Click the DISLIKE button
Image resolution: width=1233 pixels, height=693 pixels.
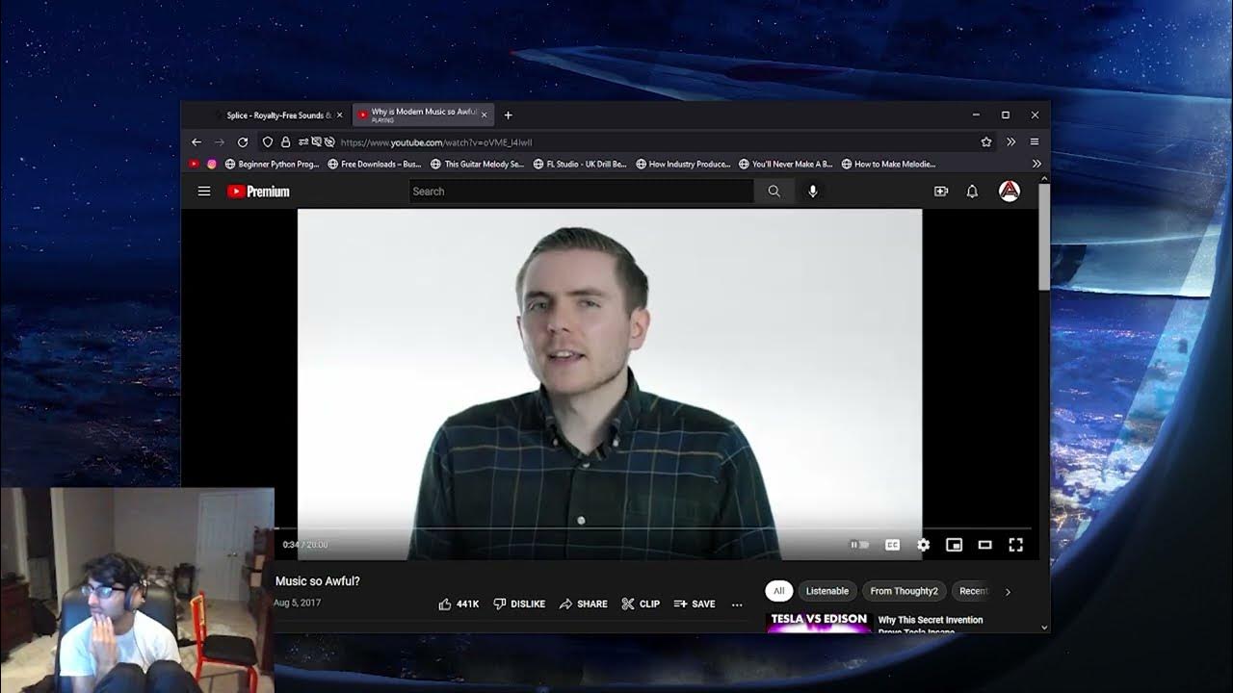519,603
